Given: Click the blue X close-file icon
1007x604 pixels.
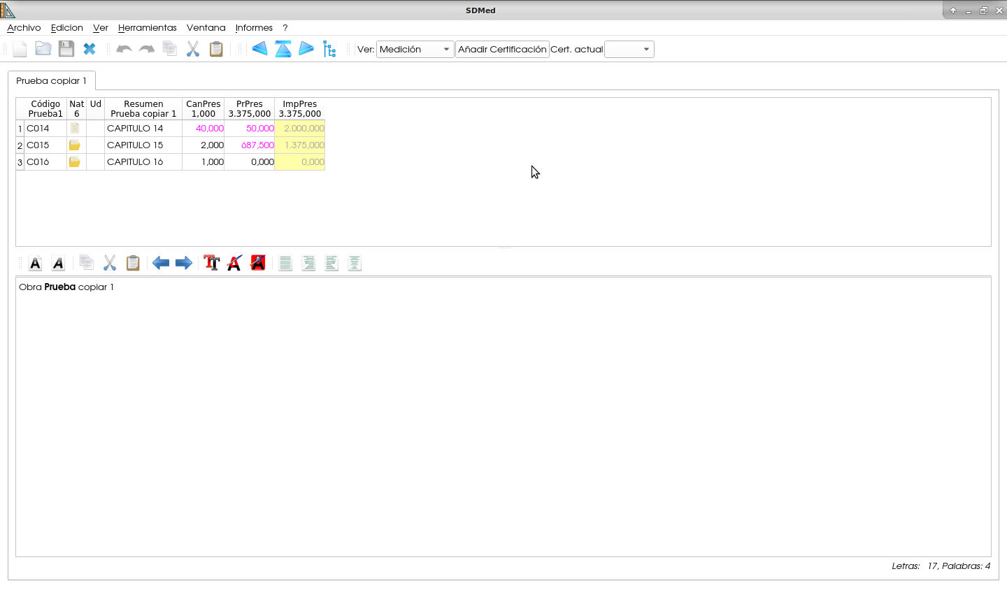Looking at the screenshot, I should 90,49.
